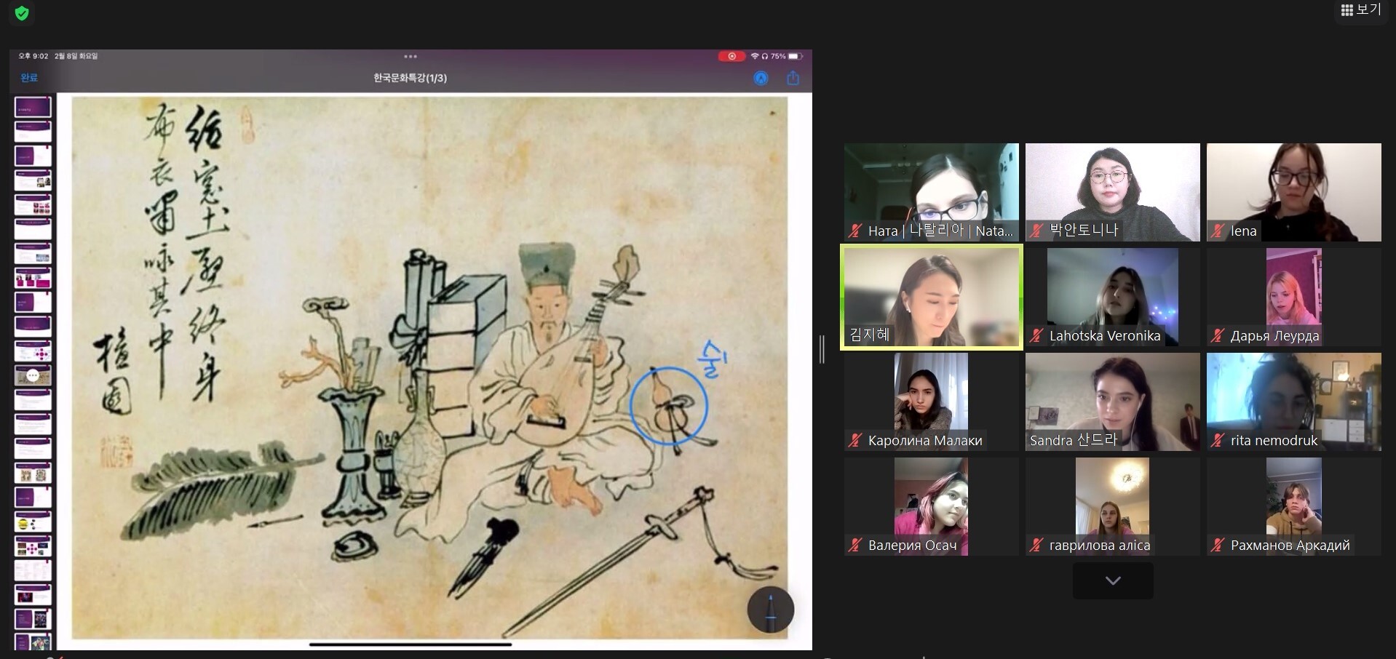Click the name label Sandra 산드라
This screenshot has width=1396, height=659.
pos(1074,440)
